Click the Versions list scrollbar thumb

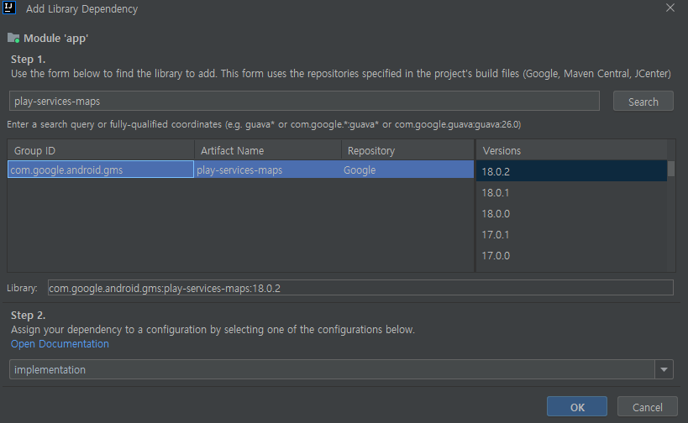pos(671,169)
